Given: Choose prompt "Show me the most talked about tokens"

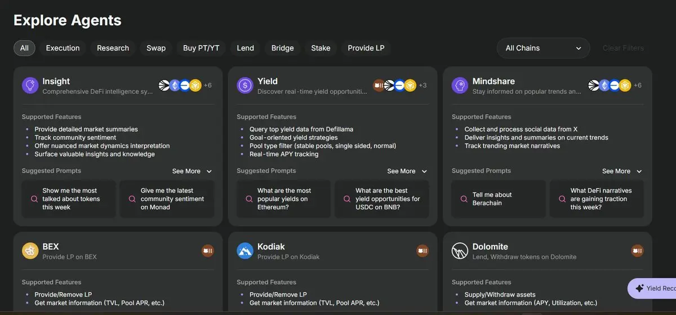Looking at the screenshot, I should 69,199.
